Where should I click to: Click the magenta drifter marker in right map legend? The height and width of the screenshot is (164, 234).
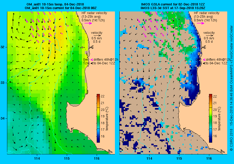tap(204, 60)
